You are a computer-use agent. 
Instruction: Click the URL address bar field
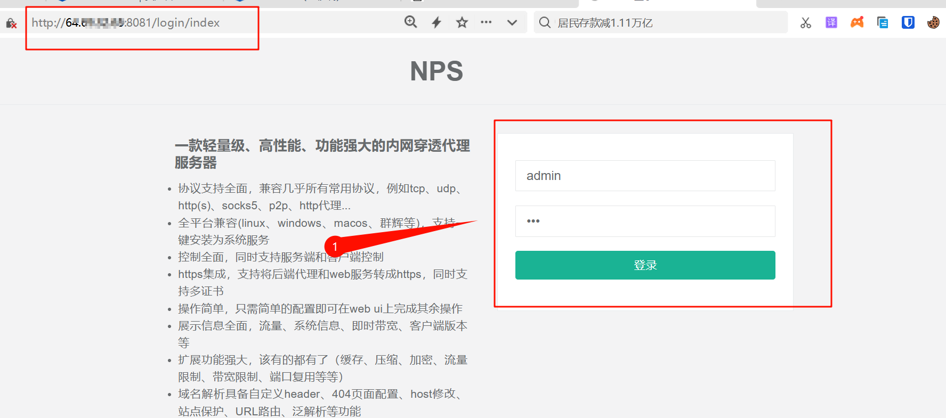click(213, 22)
